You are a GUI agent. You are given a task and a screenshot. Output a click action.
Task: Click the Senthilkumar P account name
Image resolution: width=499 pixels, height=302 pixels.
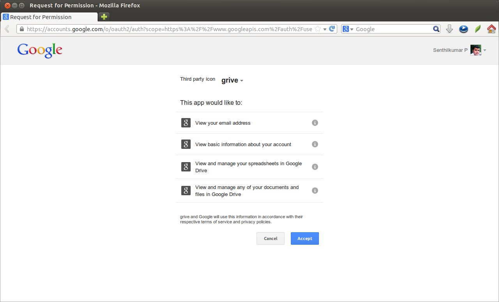[x=450, y=50]
